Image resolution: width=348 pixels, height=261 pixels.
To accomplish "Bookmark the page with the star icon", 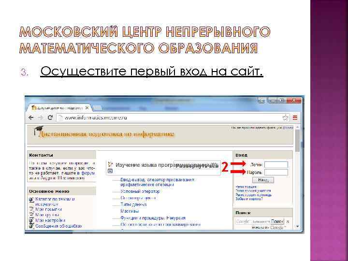I will click(x=286, y=117).
